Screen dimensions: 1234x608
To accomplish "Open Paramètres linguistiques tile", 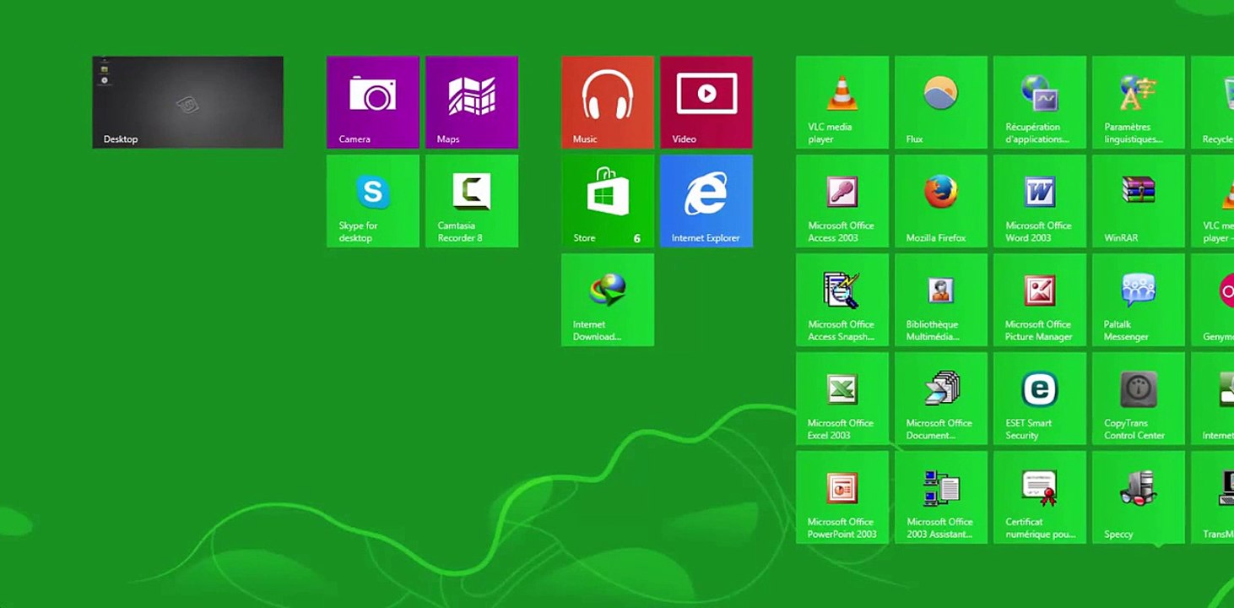I will 1139,102.
